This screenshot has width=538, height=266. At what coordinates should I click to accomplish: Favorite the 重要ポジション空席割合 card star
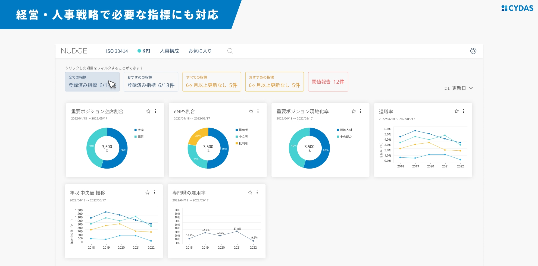[148, 111]
